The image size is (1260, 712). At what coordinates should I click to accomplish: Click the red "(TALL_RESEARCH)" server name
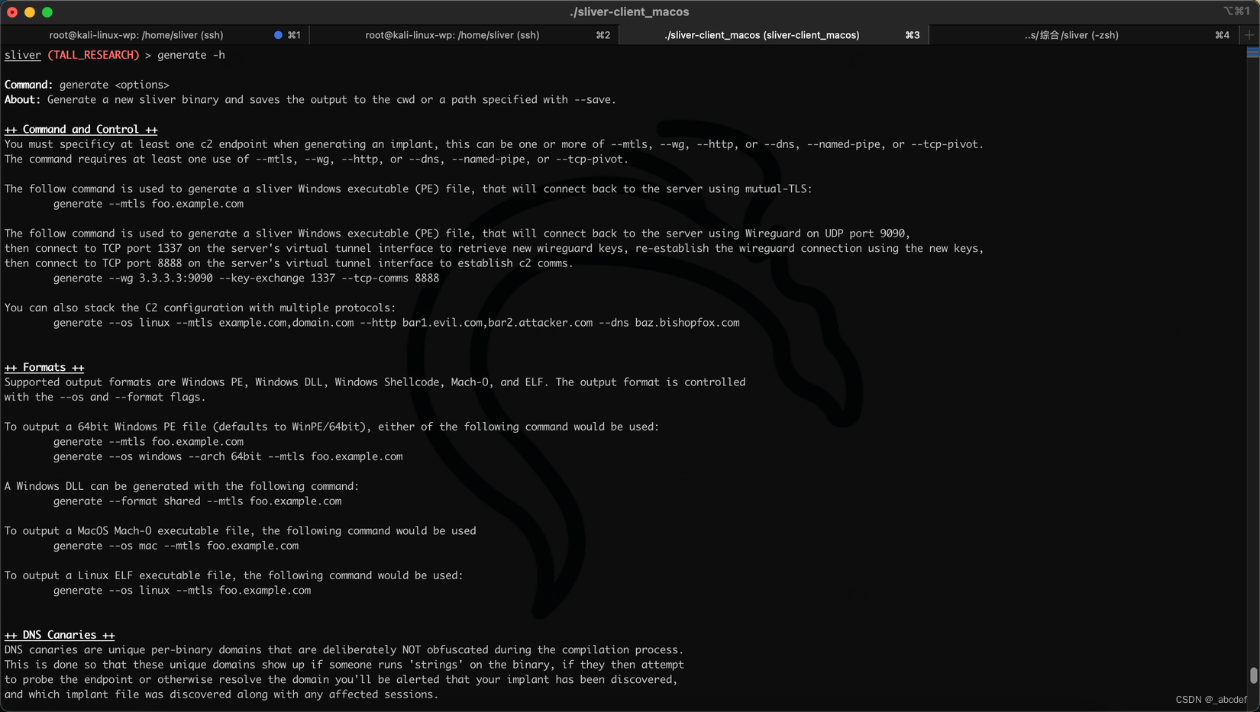tap(93, 55)
